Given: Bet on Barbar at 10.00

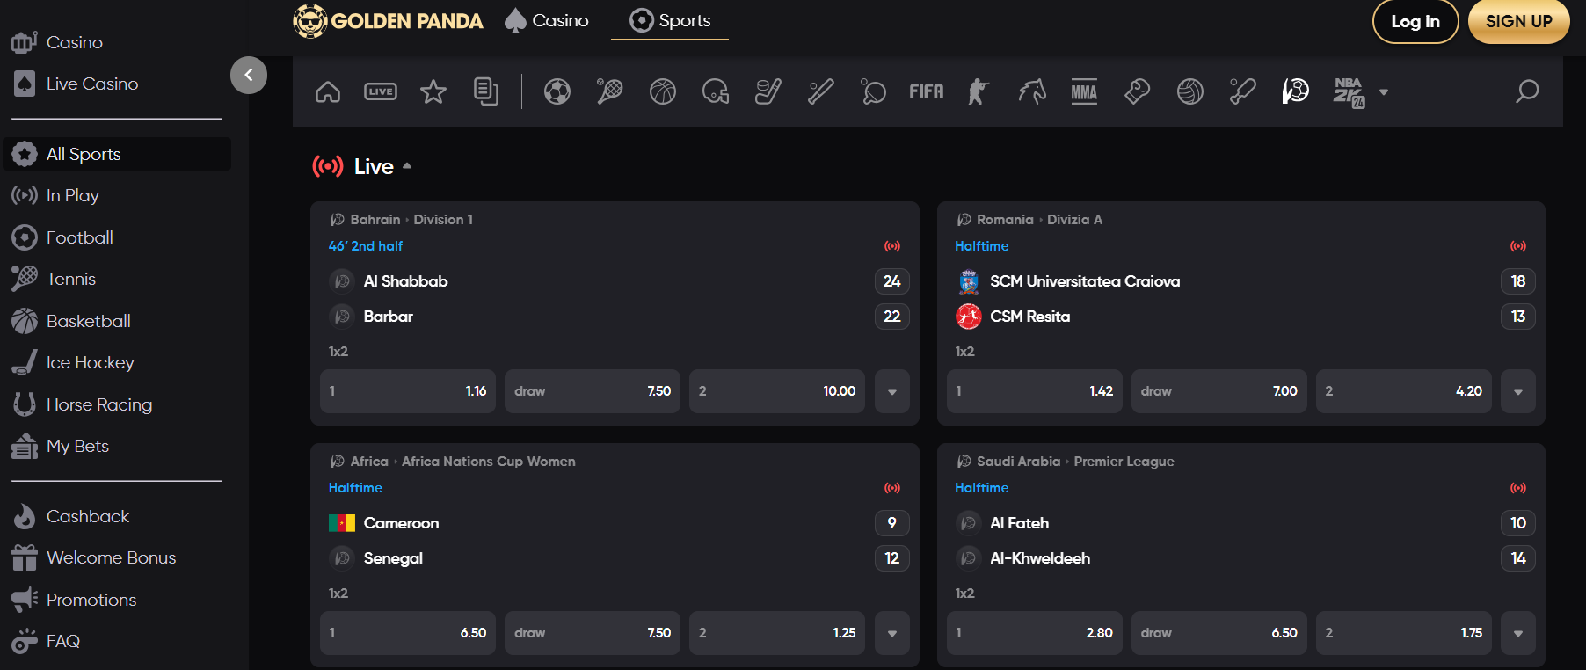Looking at the screenshot, I should [x=777, y=391].
